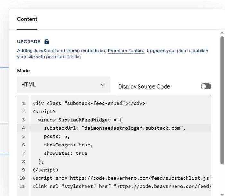Switch to the Content tab

(27, 19)
